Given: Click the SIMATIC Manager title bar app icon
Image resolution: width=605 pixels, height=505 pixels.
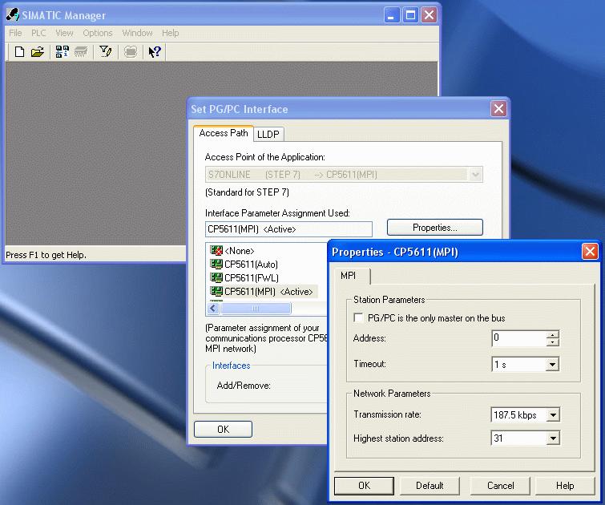Looking at the screenshot, I should pyautogui.click(x=13, y=14).
